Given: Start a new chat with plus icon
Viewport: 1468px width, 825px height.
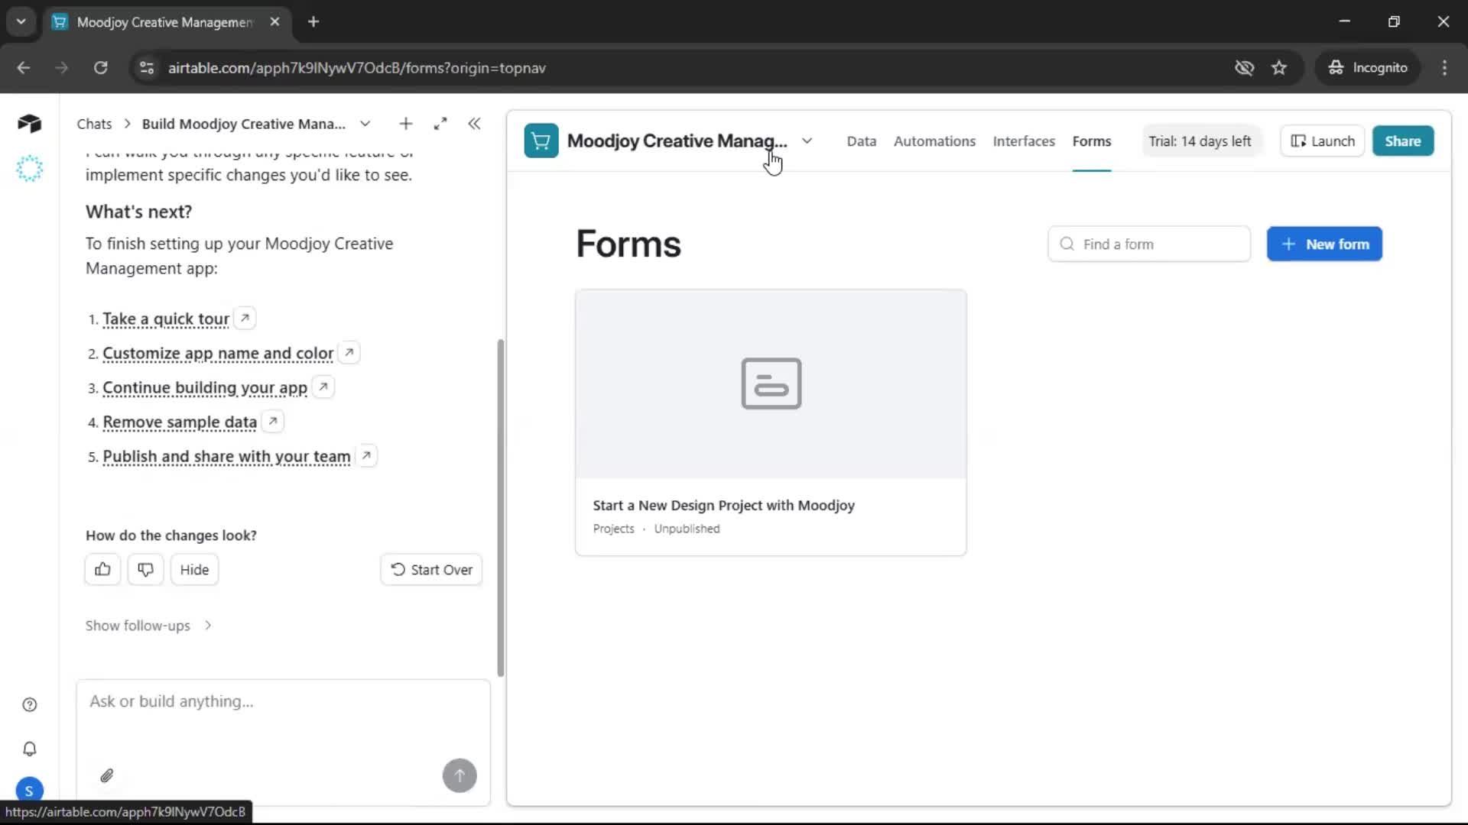Looking at the screenshot, I should [x=406, y=124].
